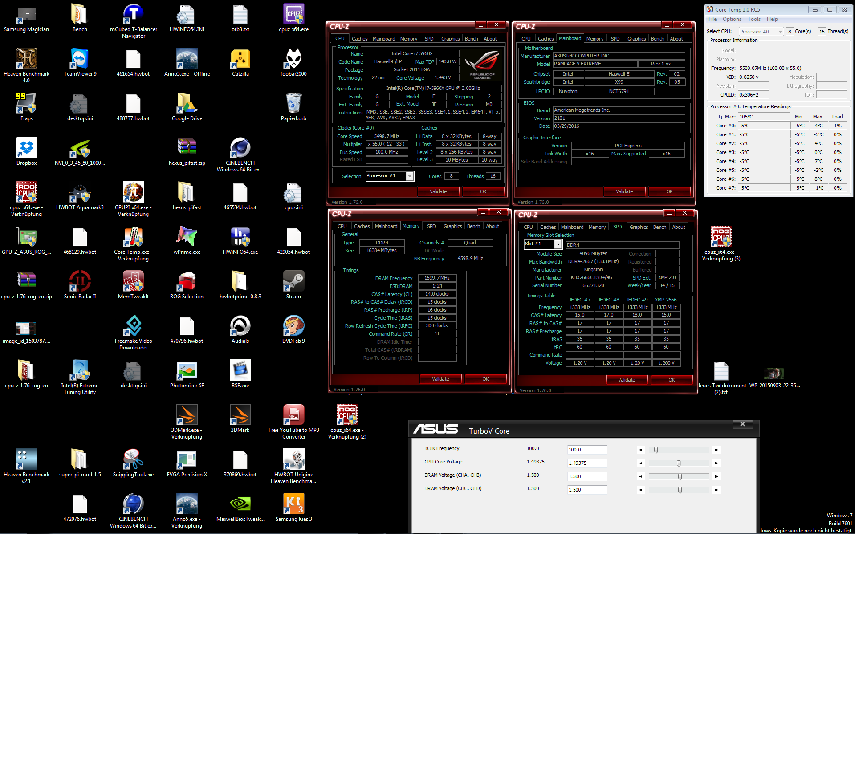This screenshot has width=855, height=780.
Task: Open the Papierkorb recycle bin
Action: pyautogui.click(x=293, y=107)
